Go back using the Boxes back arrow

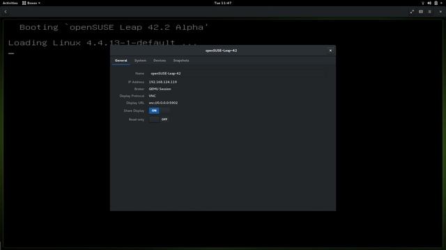pos(6,12)
